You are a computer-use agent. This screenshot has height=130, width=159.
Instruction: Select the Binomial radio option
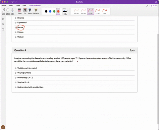[x=16, y=18]
